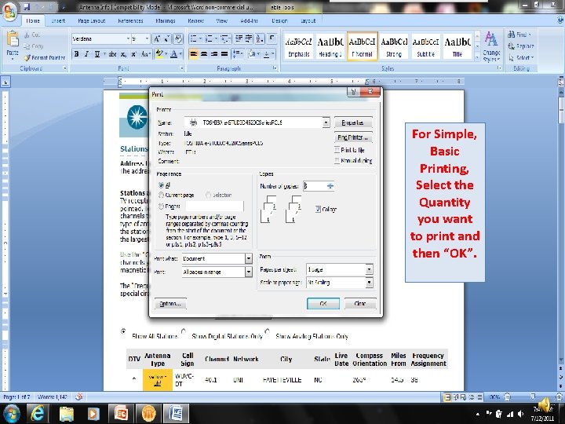Viewport: 565px width, 424px height.
Task: Open the Scale to paper size dropdown
Action: (369, 283)
